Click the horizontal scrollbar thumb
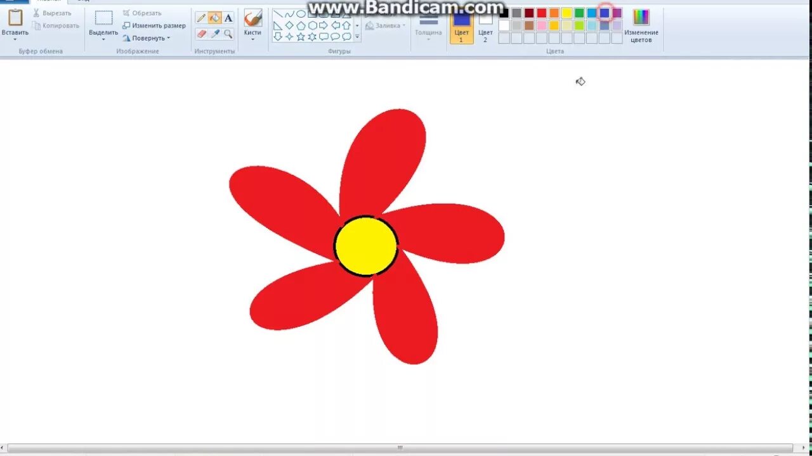The height and width of the screenshot is (456, 812). pos(400,448)
